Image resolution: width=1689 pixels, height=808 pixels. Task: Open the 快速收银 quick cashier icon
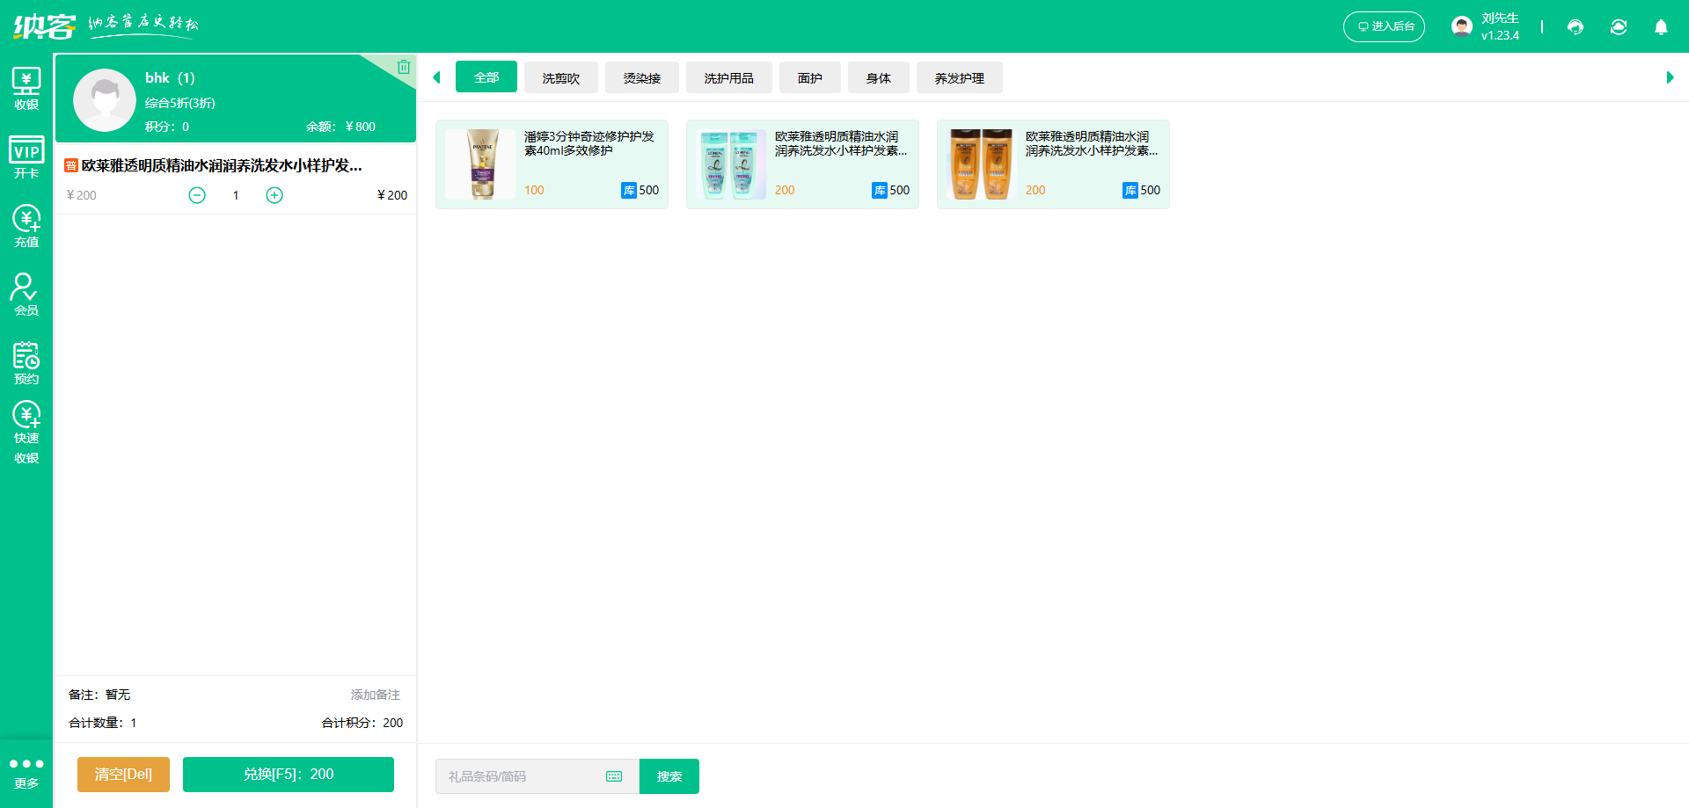click(x=26, y=433)
